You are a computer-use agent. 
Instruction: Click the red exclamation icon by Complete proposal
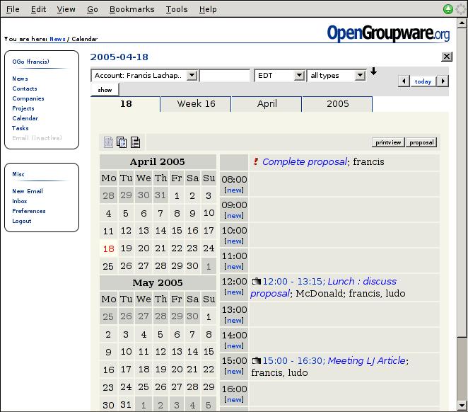tap(256, 162)
